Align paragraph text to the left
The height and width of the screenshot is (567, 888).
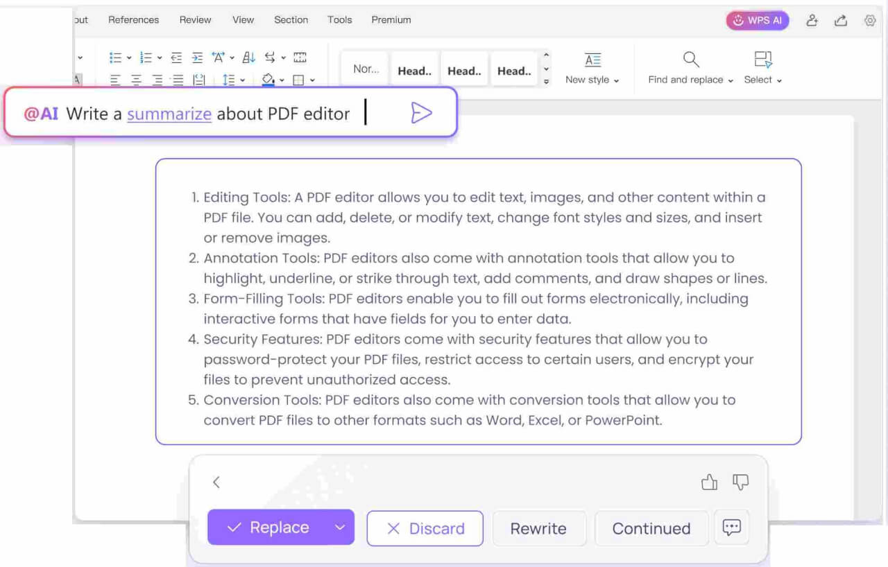pyautogui.click(x=115, y=80)
